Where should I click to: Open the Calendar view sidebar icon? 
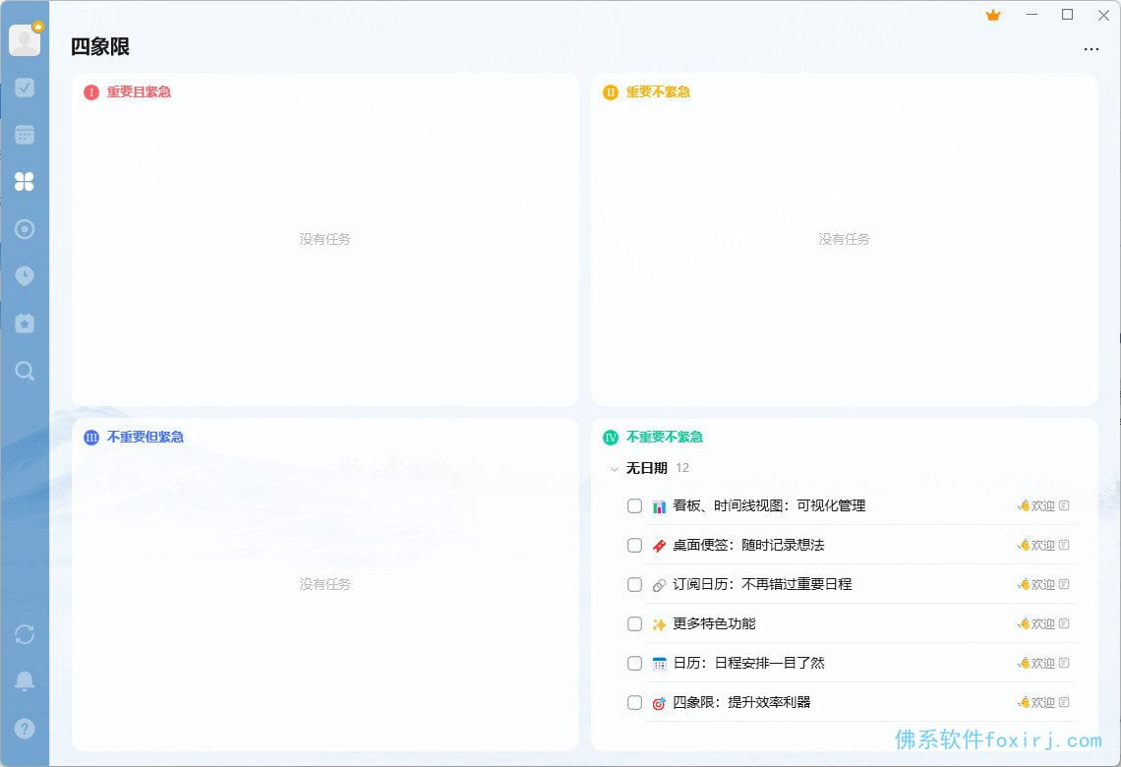[x=25, y=135]
